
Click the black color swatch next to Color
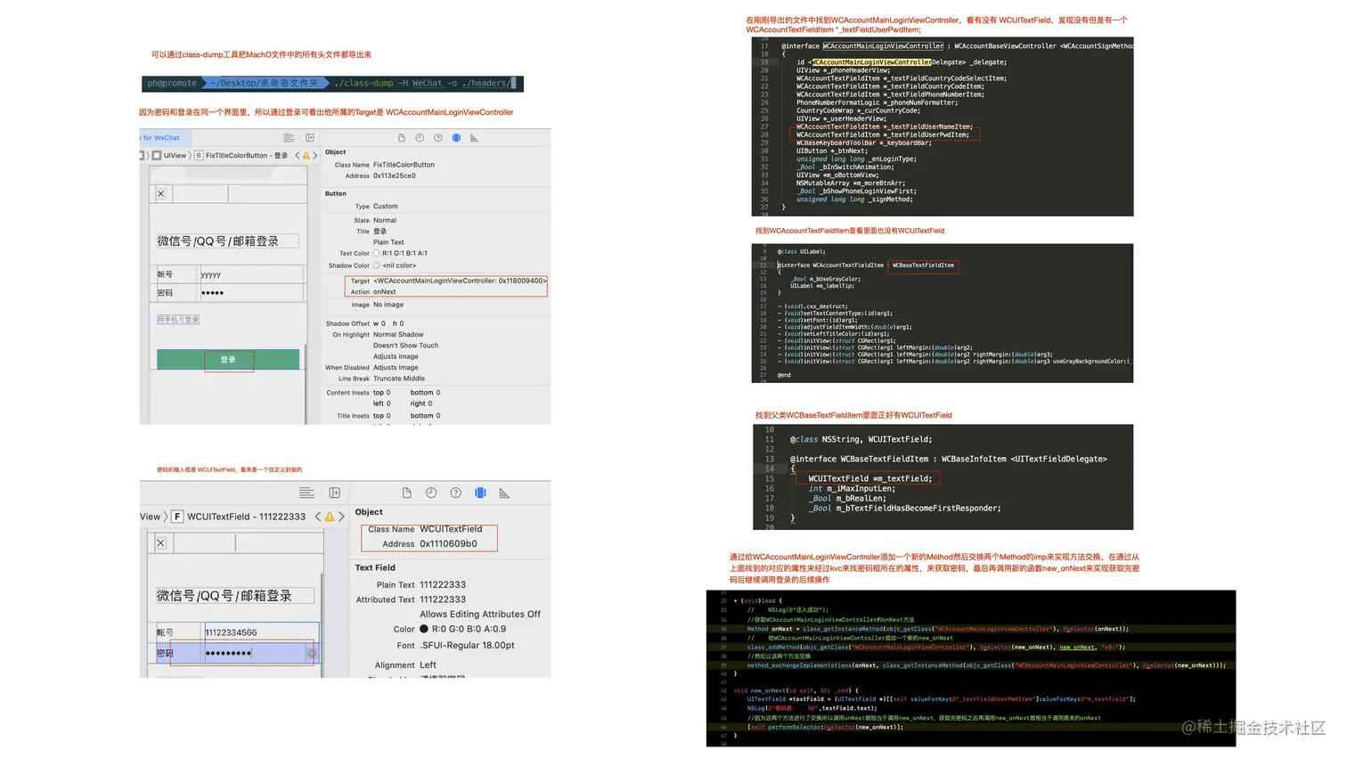(x=425, y=629)
